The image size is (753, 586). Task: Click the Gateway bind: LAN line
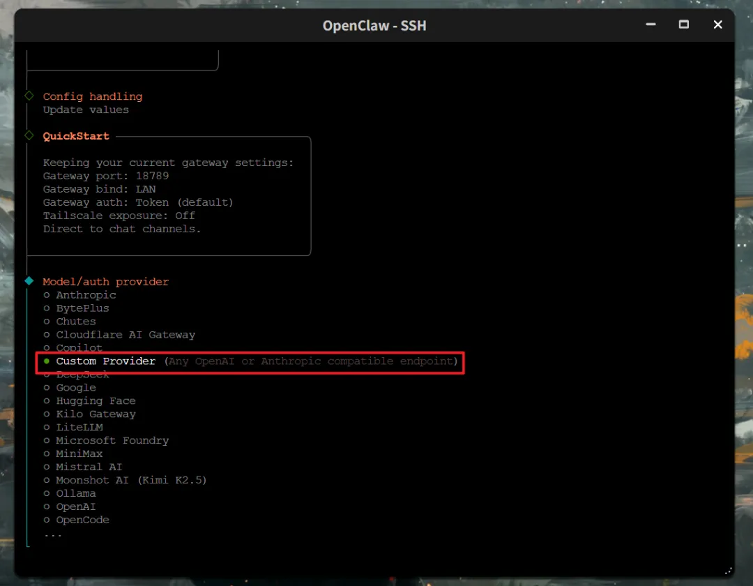tap(100, 189)
